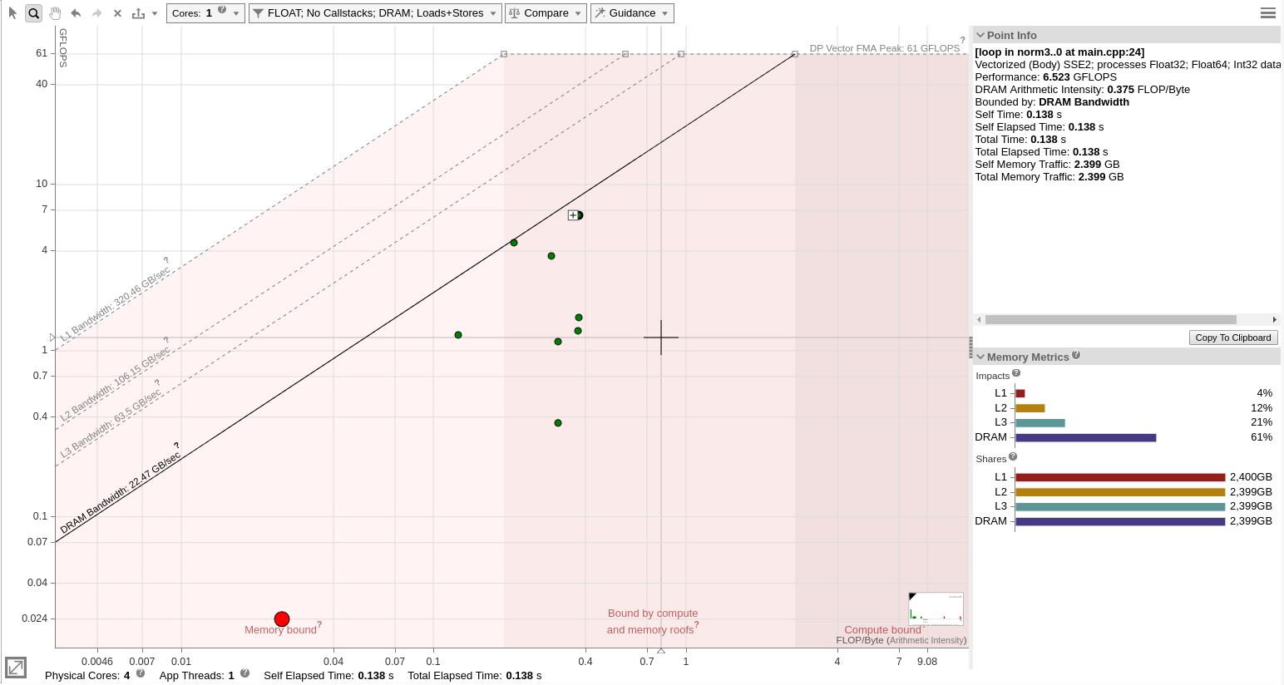Click the Memory Metrics help icon
The width and height of the screenshot is (1284, 685).
(x=1076, y=355)
